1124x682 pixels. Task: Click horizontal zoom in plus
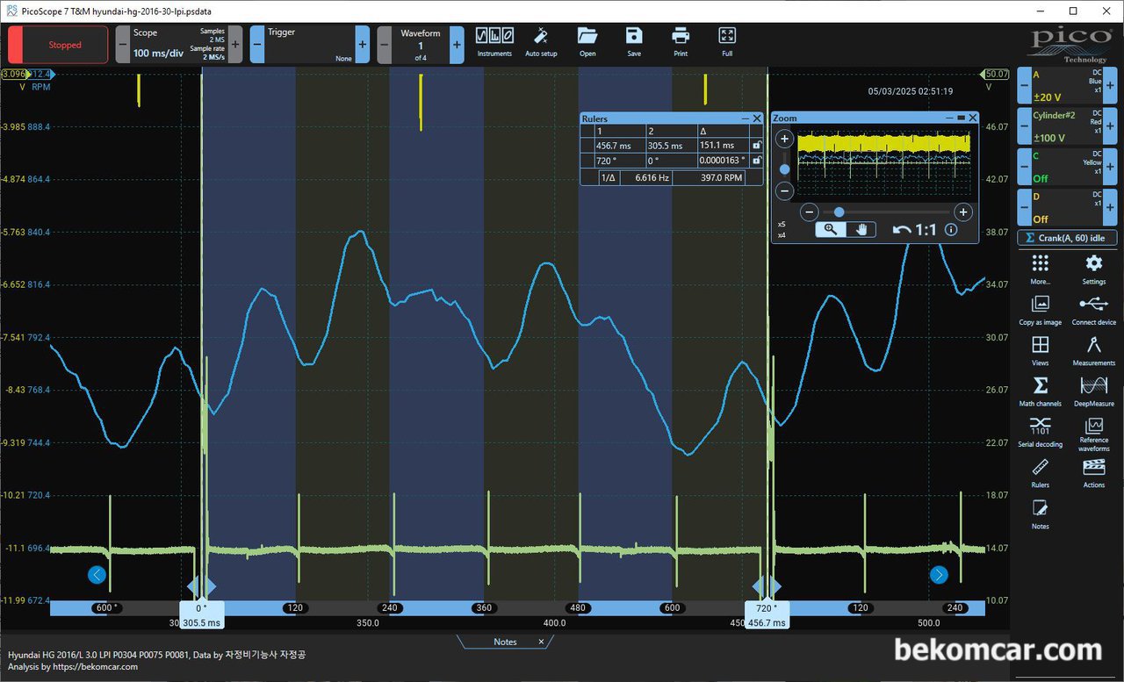(963, 212)
